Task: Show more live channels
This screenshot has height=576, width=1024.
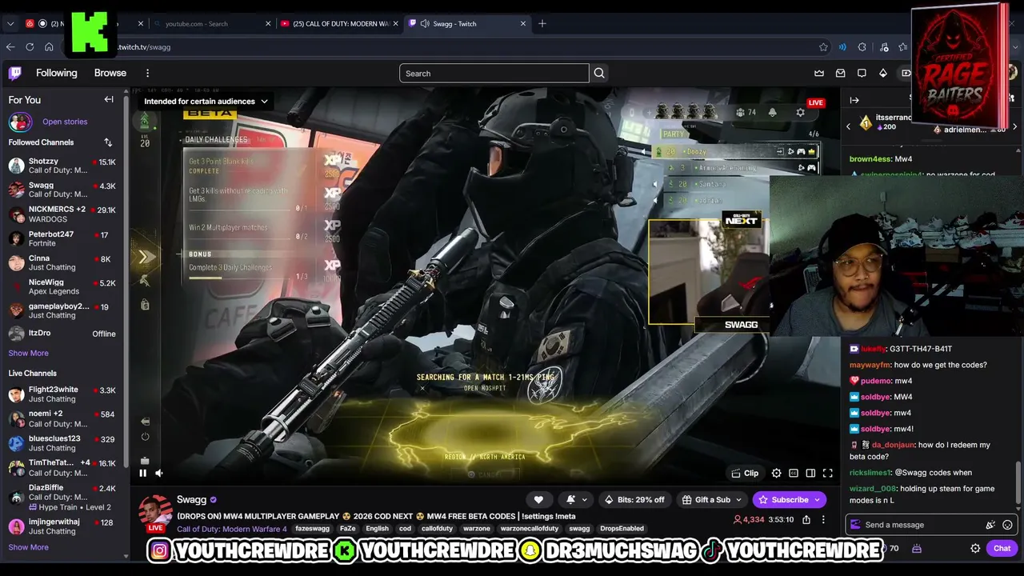Action: [x=29, y=547]
